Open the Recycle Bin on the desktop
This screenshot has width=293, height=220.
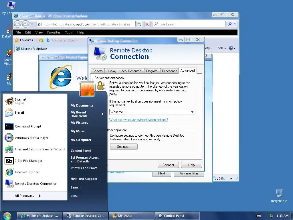click(x=279, y=195)
